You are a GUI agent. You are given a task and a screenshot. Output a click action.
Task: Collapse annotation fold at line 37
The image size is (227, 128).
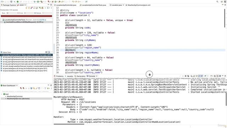(x=59, y=70)
